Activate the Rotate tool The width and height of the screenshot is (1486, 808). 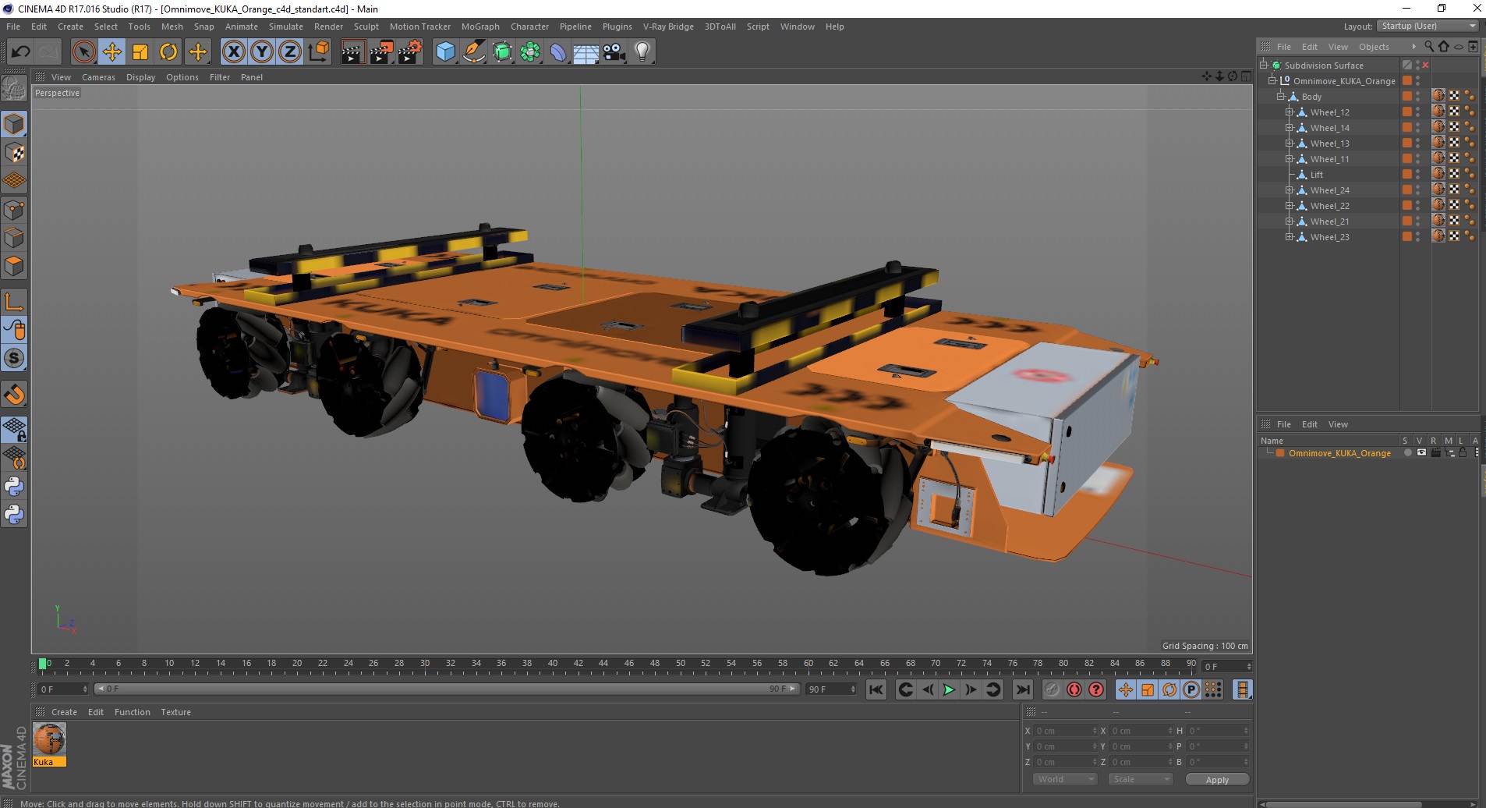coord(168,52)
